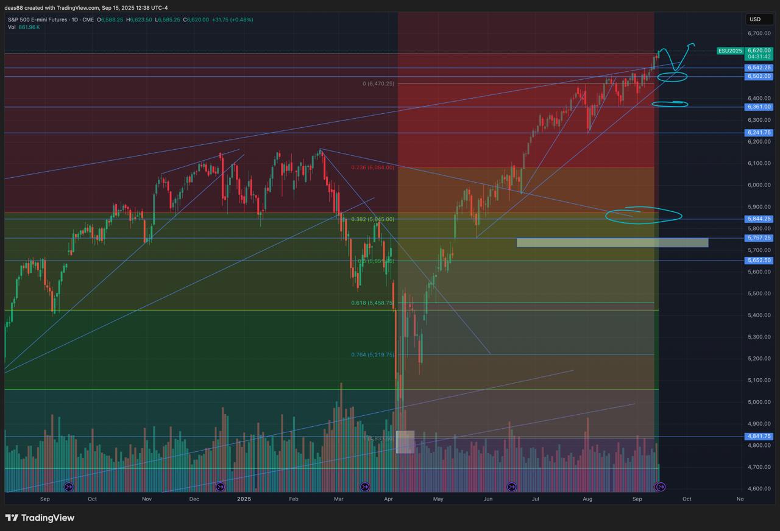Click the Feb label on the time axis
This screenshot has width=780, height=531.
point(294,499)
